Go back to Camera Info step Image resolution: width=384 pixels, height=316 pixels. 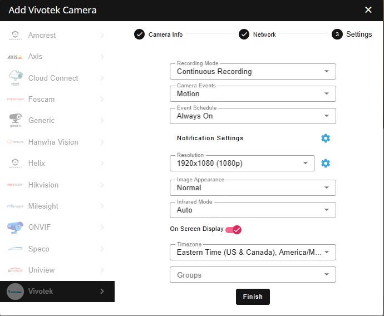point(139,34)
